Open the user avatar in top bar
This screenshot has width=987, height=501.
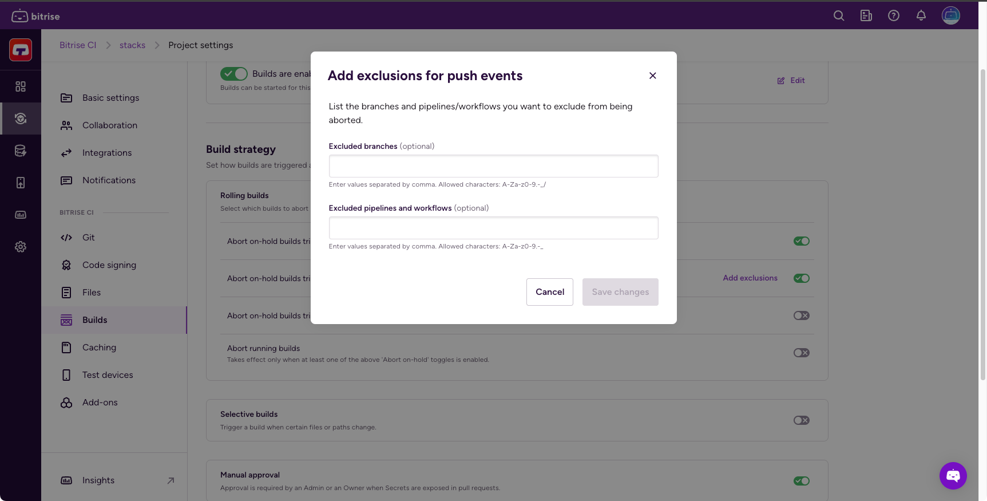point(951,15)
